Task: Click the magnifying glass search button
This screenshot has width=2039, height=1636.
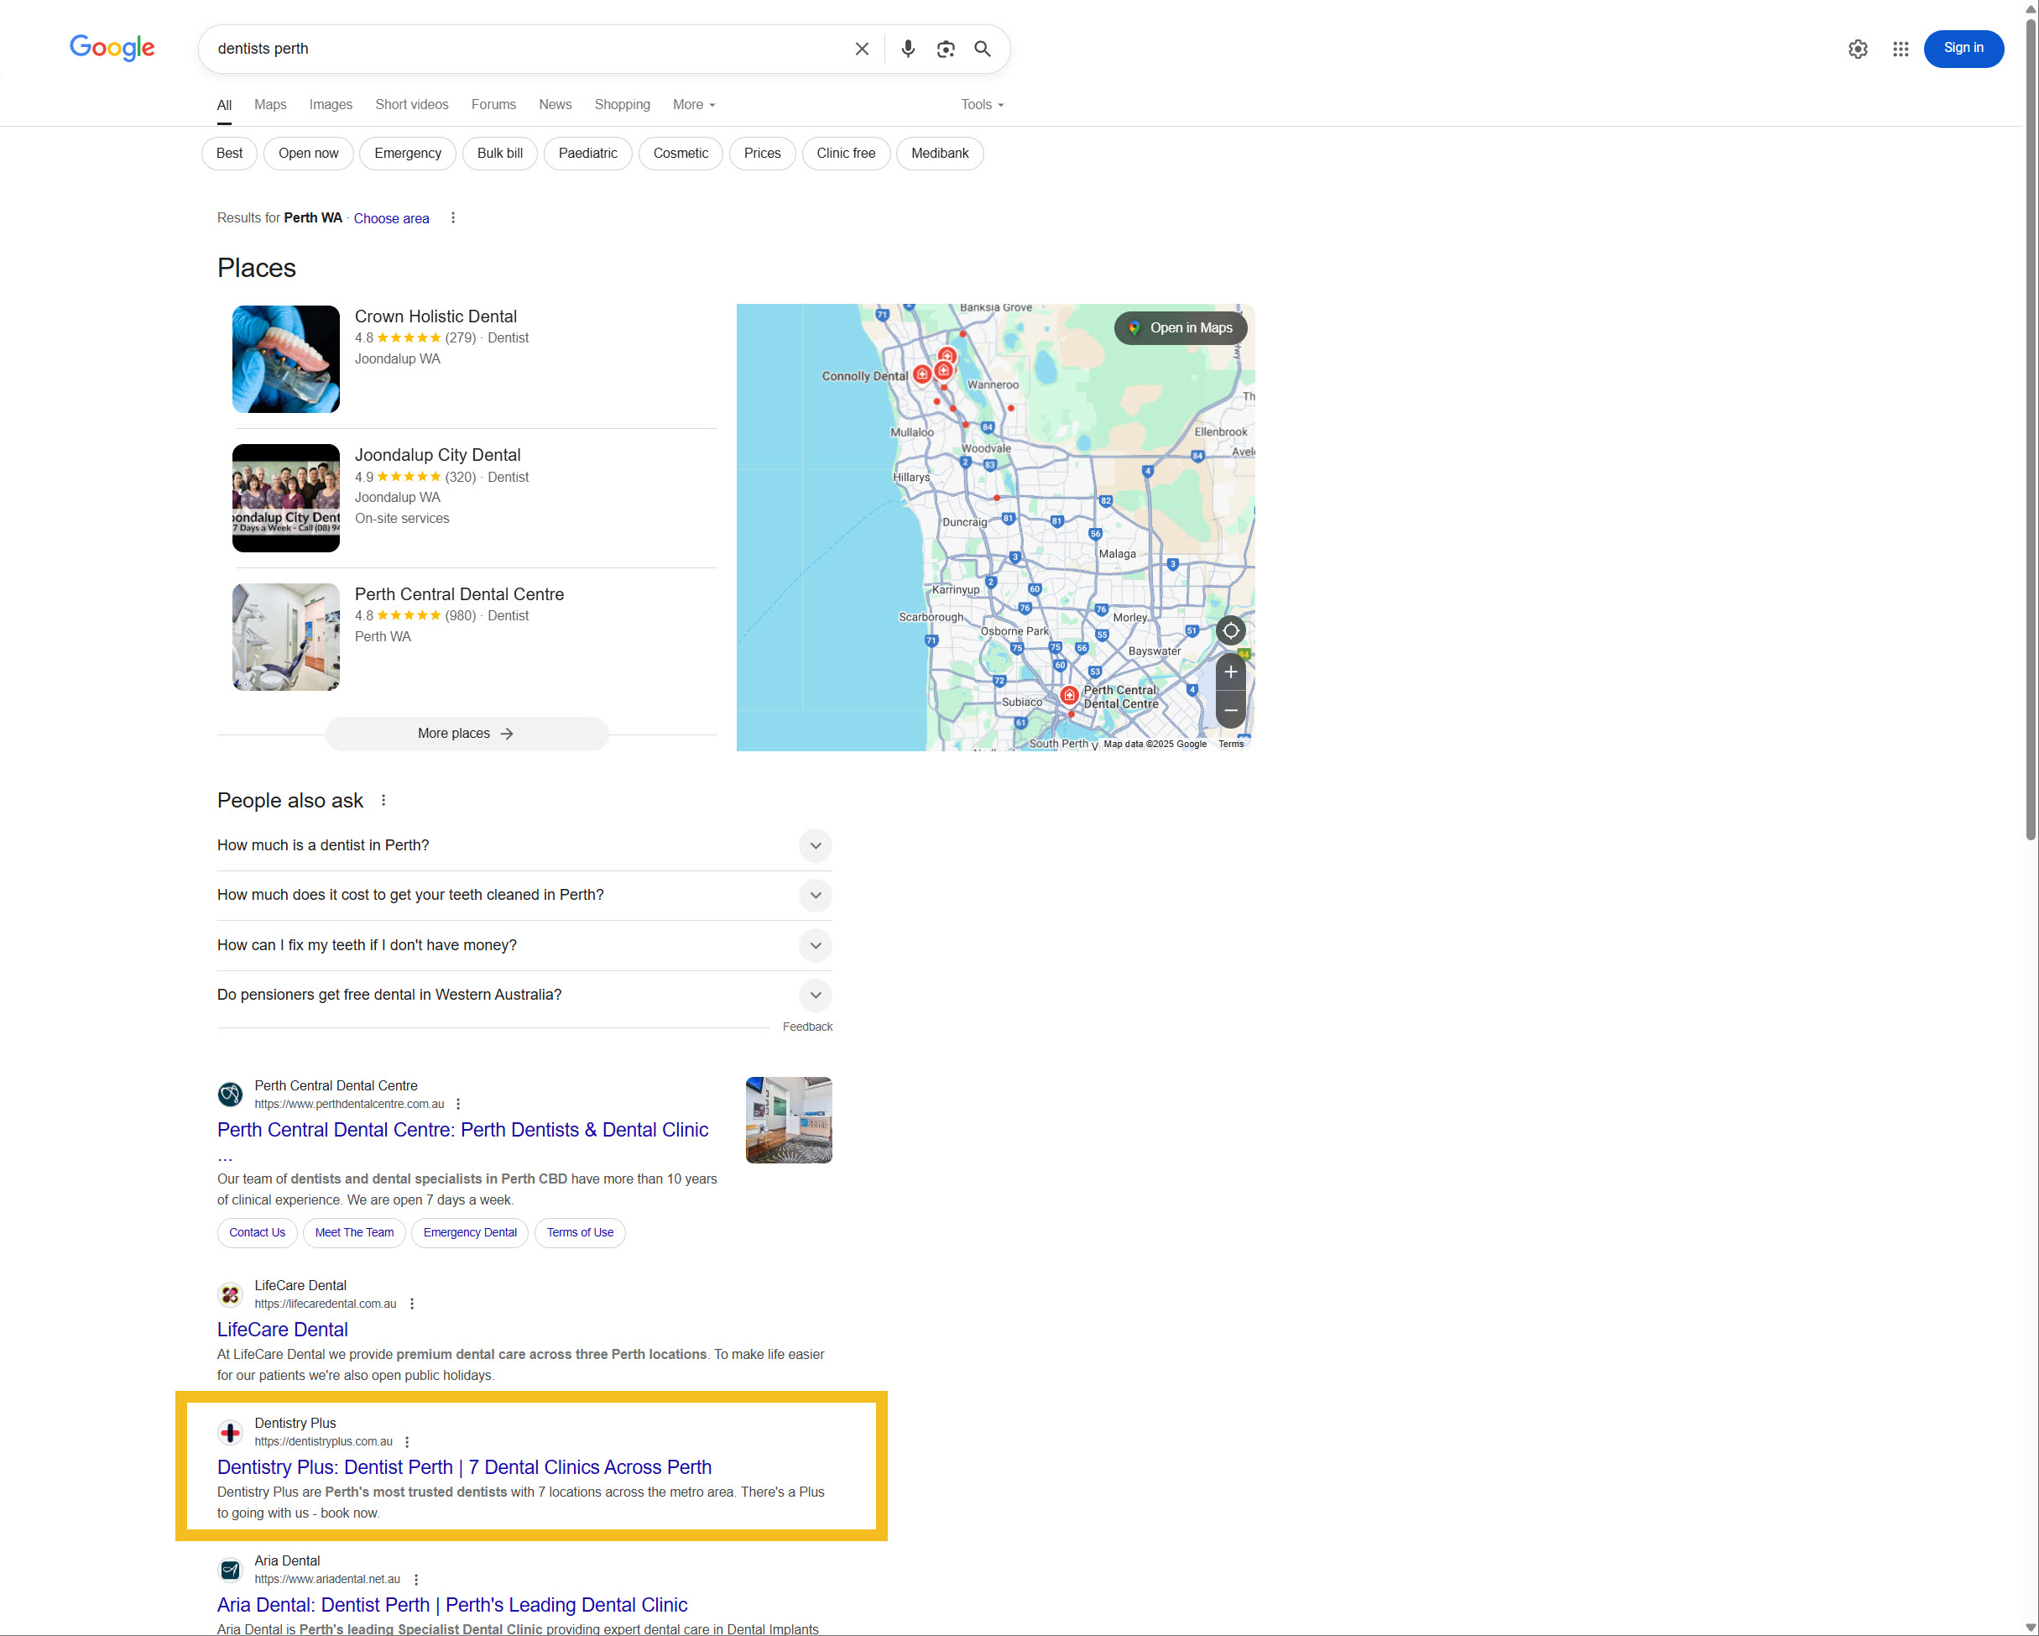Action: [983, 50]
